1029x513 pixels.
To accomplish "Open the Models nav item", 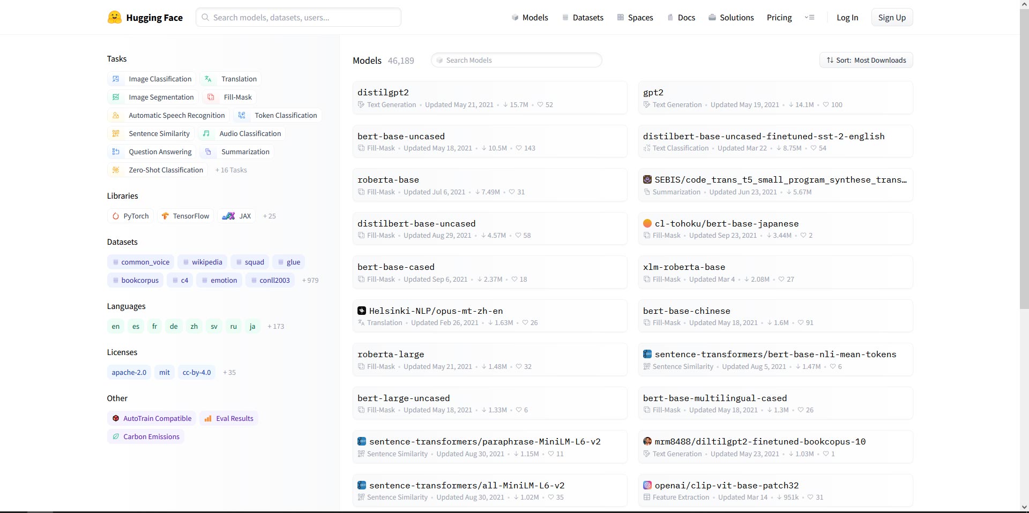I will click(530, 17).
